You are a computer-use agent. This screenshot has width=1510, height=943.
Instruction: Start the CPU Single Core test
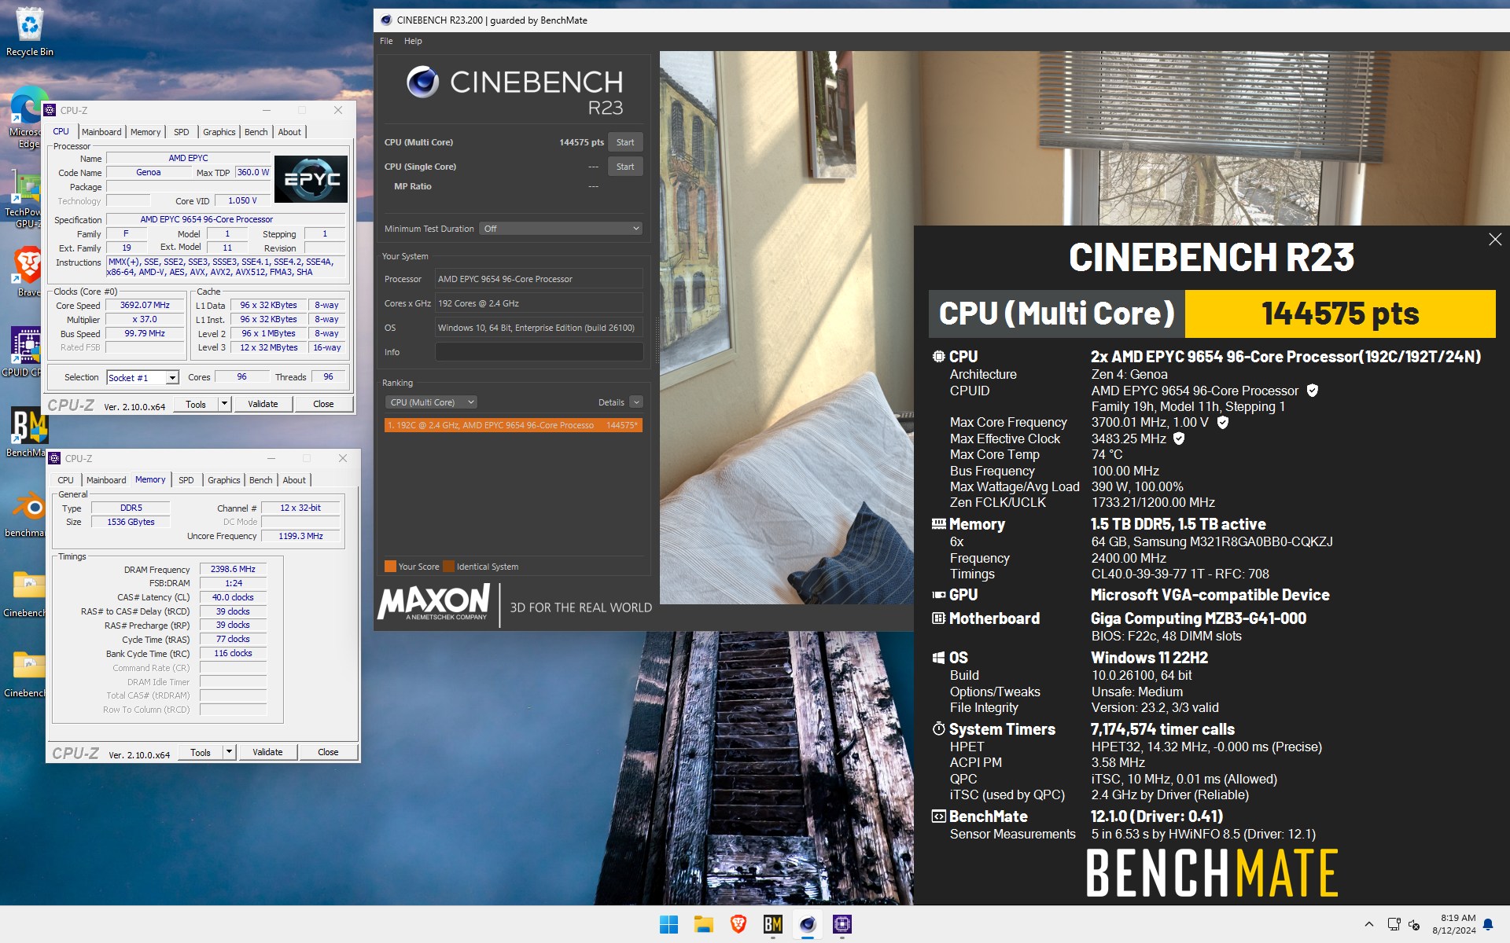click(625, 167)
